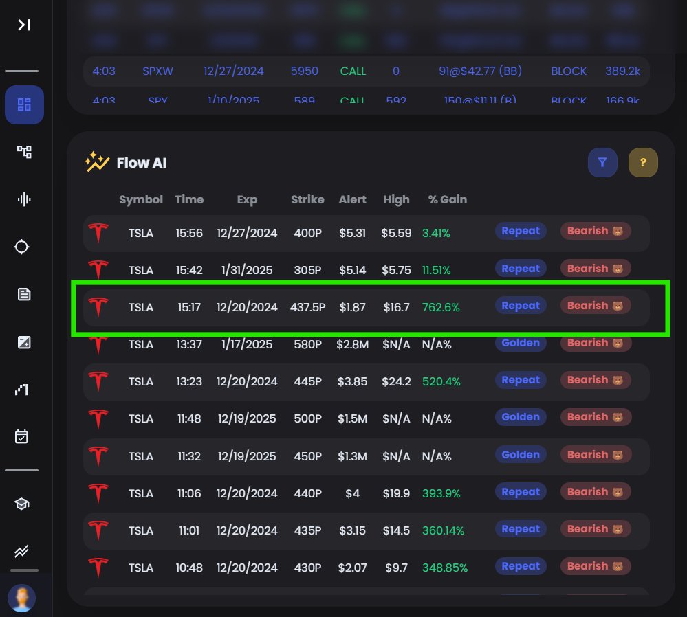Open the calendar check icon in sidebar
The image size is (687, 617).
coord(21,436)
